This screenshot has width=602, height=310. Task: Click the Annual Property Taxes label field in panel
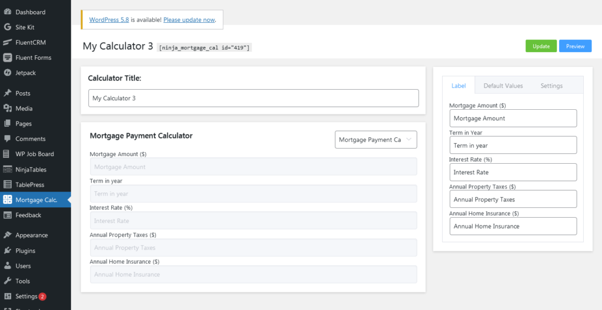point(513,199)
